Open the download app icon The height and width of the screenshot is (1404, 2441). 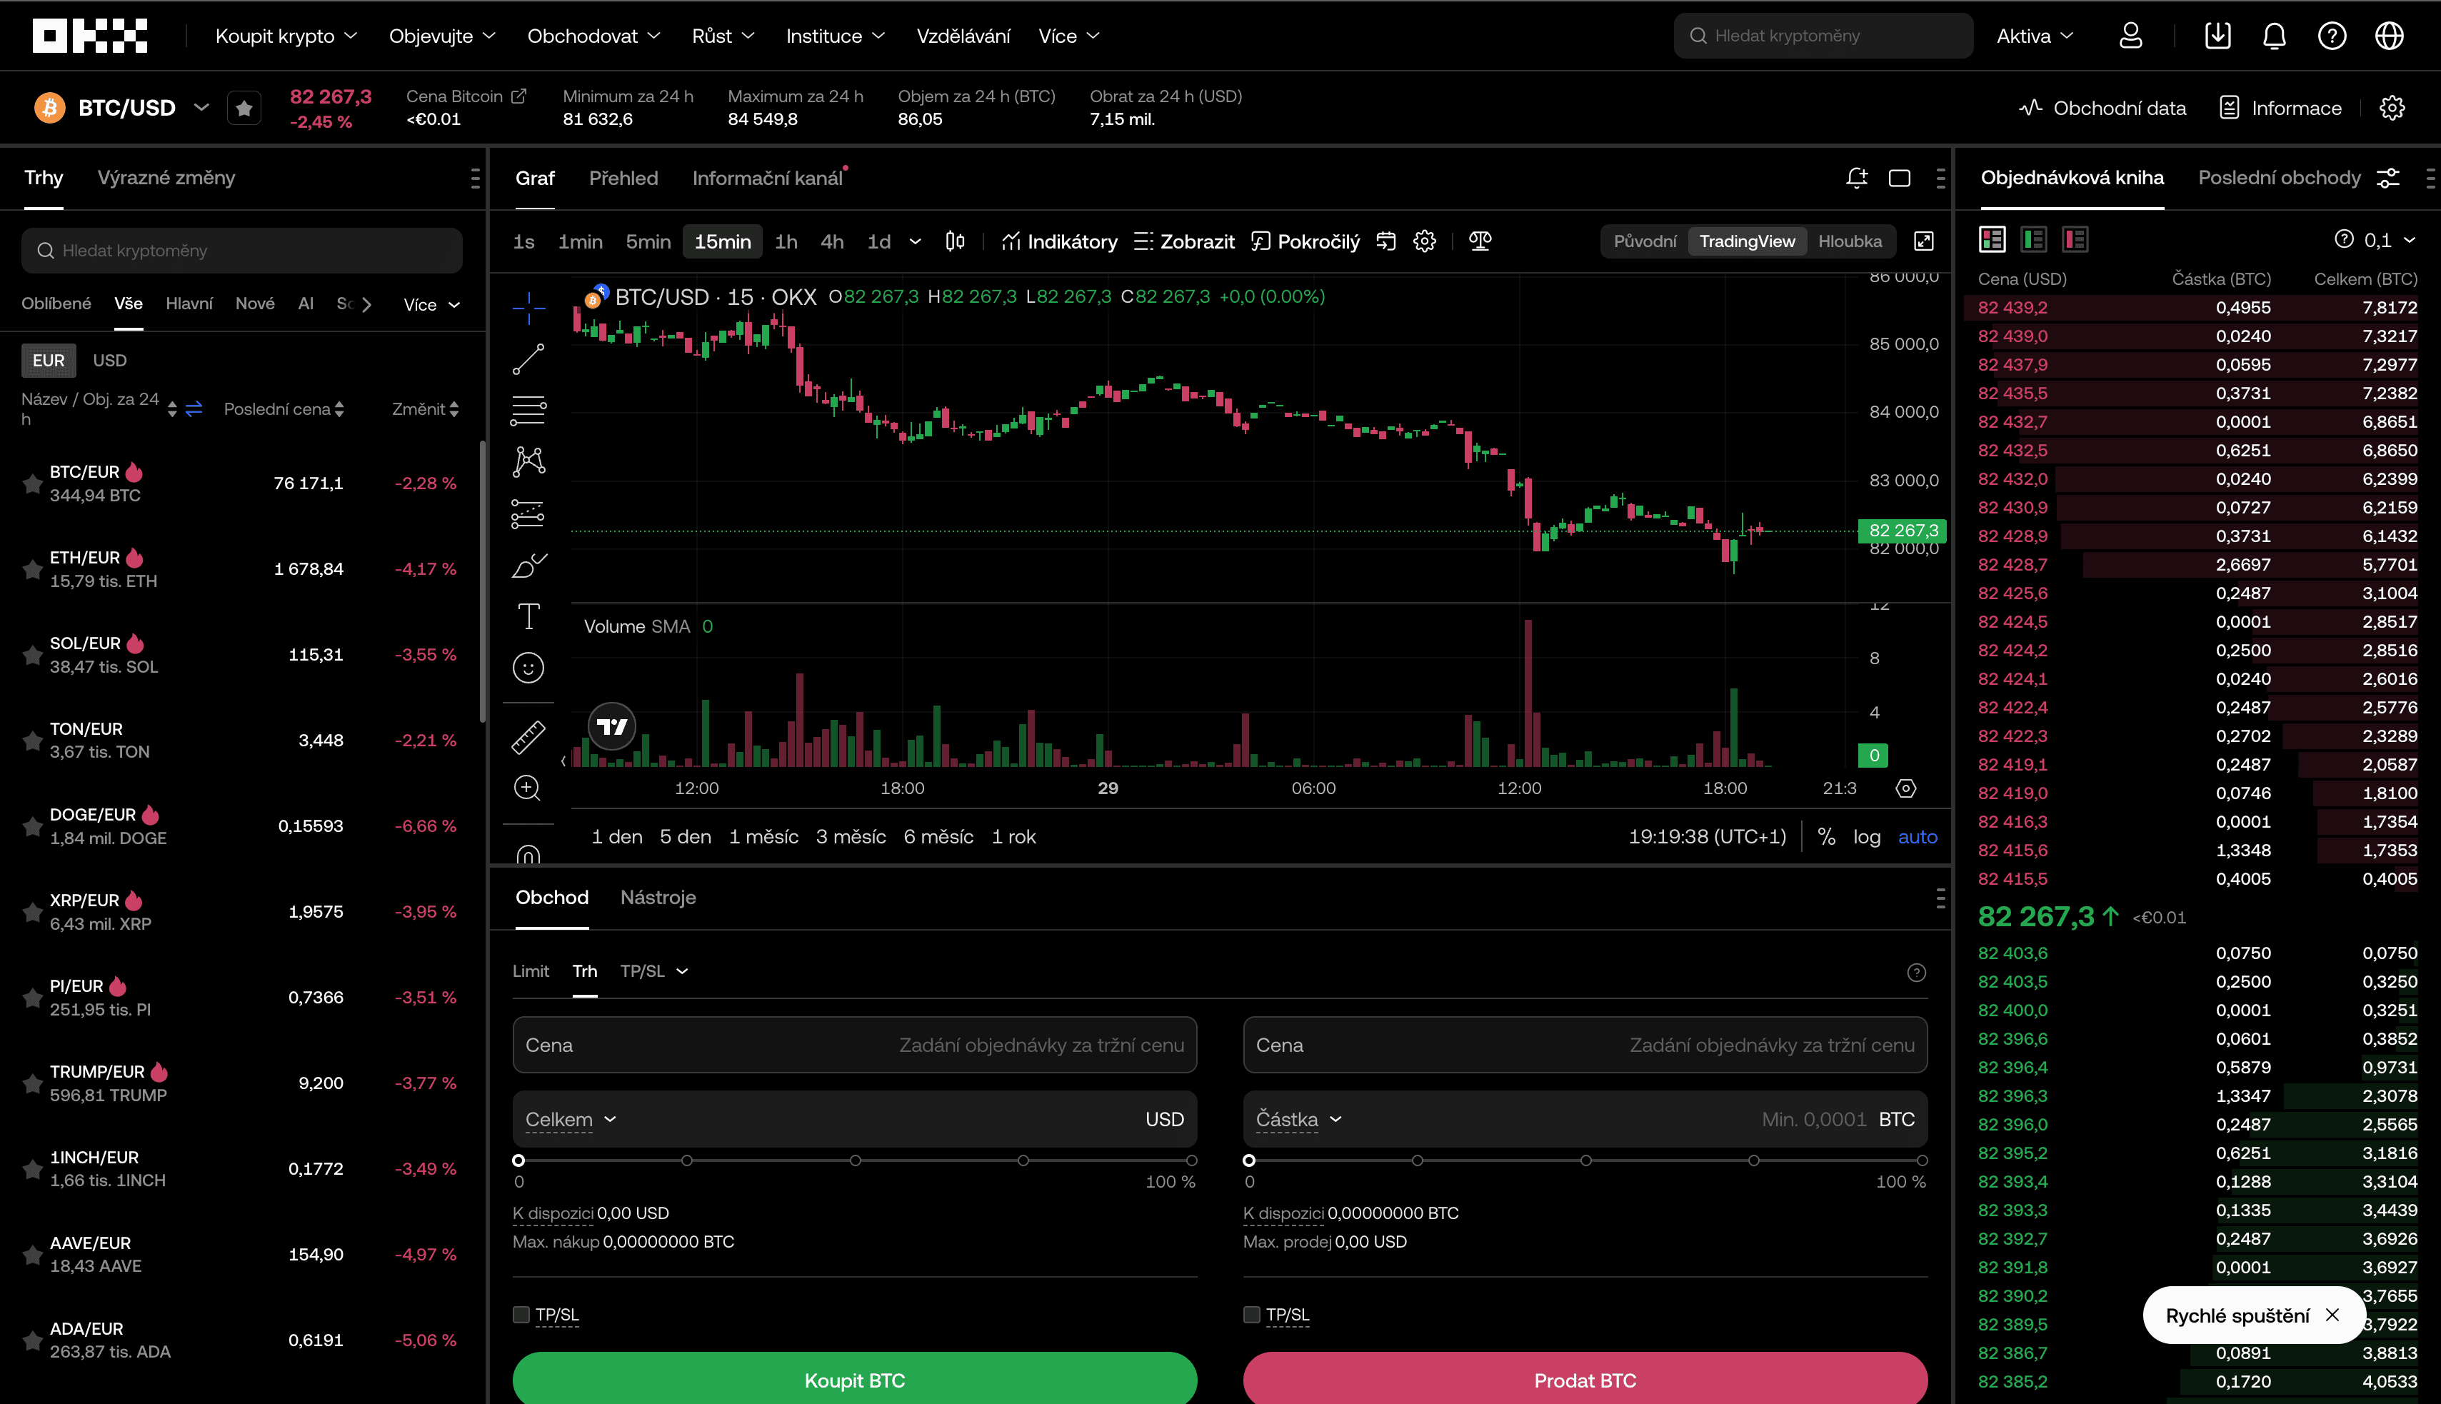click(x=2217, y=36)
